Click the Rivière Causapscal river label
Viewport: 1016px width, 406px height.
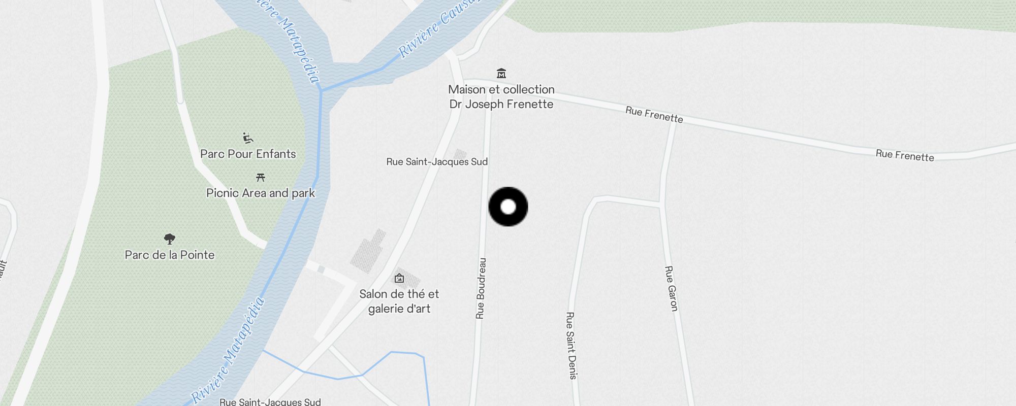(x=438, y=28)
